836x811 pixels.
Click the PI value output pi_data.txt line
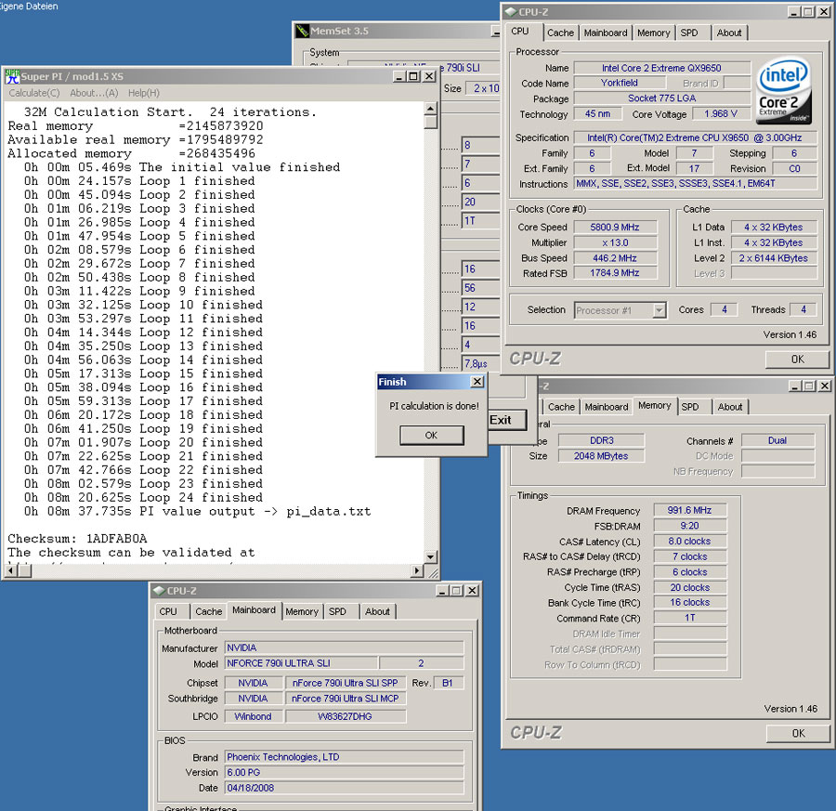[x=197, y=511]
